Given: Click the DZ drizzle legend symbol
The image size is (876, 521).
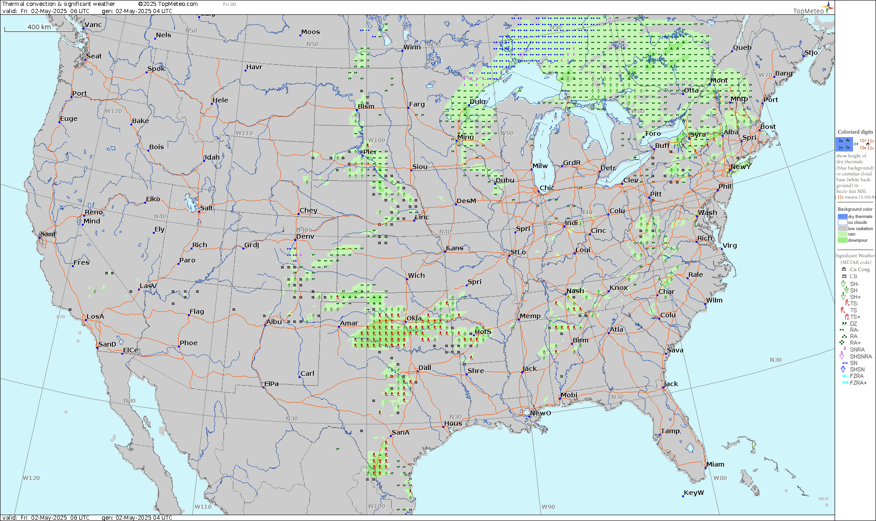Looking at the screenshot, I should tap(844, 323).
